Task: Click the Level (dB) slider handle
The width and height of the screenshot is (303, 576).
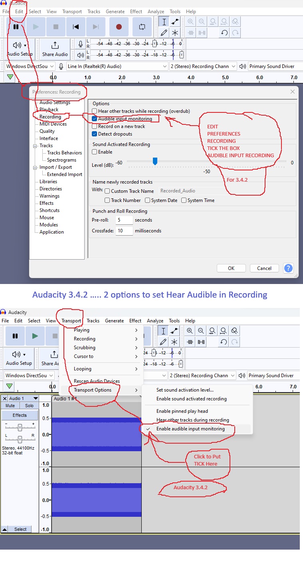Action: pyautogui.click(x=155, y=161)
